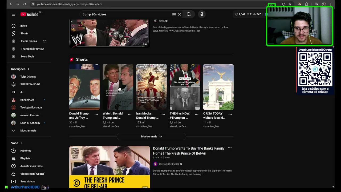
Task: Expand the Inscrições section chevron
Action: click(29, 69)
